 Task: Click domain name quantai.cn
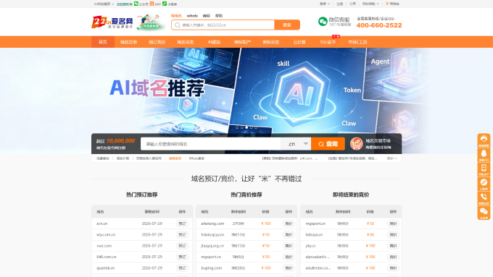point(105,268)
